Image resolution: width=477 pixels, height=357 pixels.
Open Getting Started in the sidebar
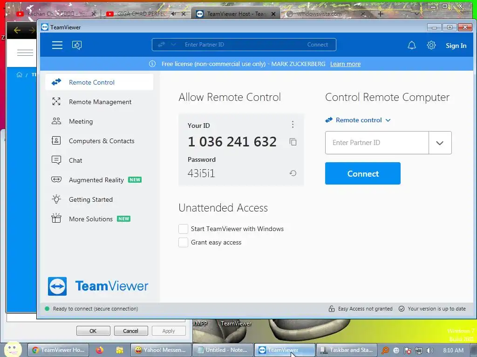pos(99,199)
